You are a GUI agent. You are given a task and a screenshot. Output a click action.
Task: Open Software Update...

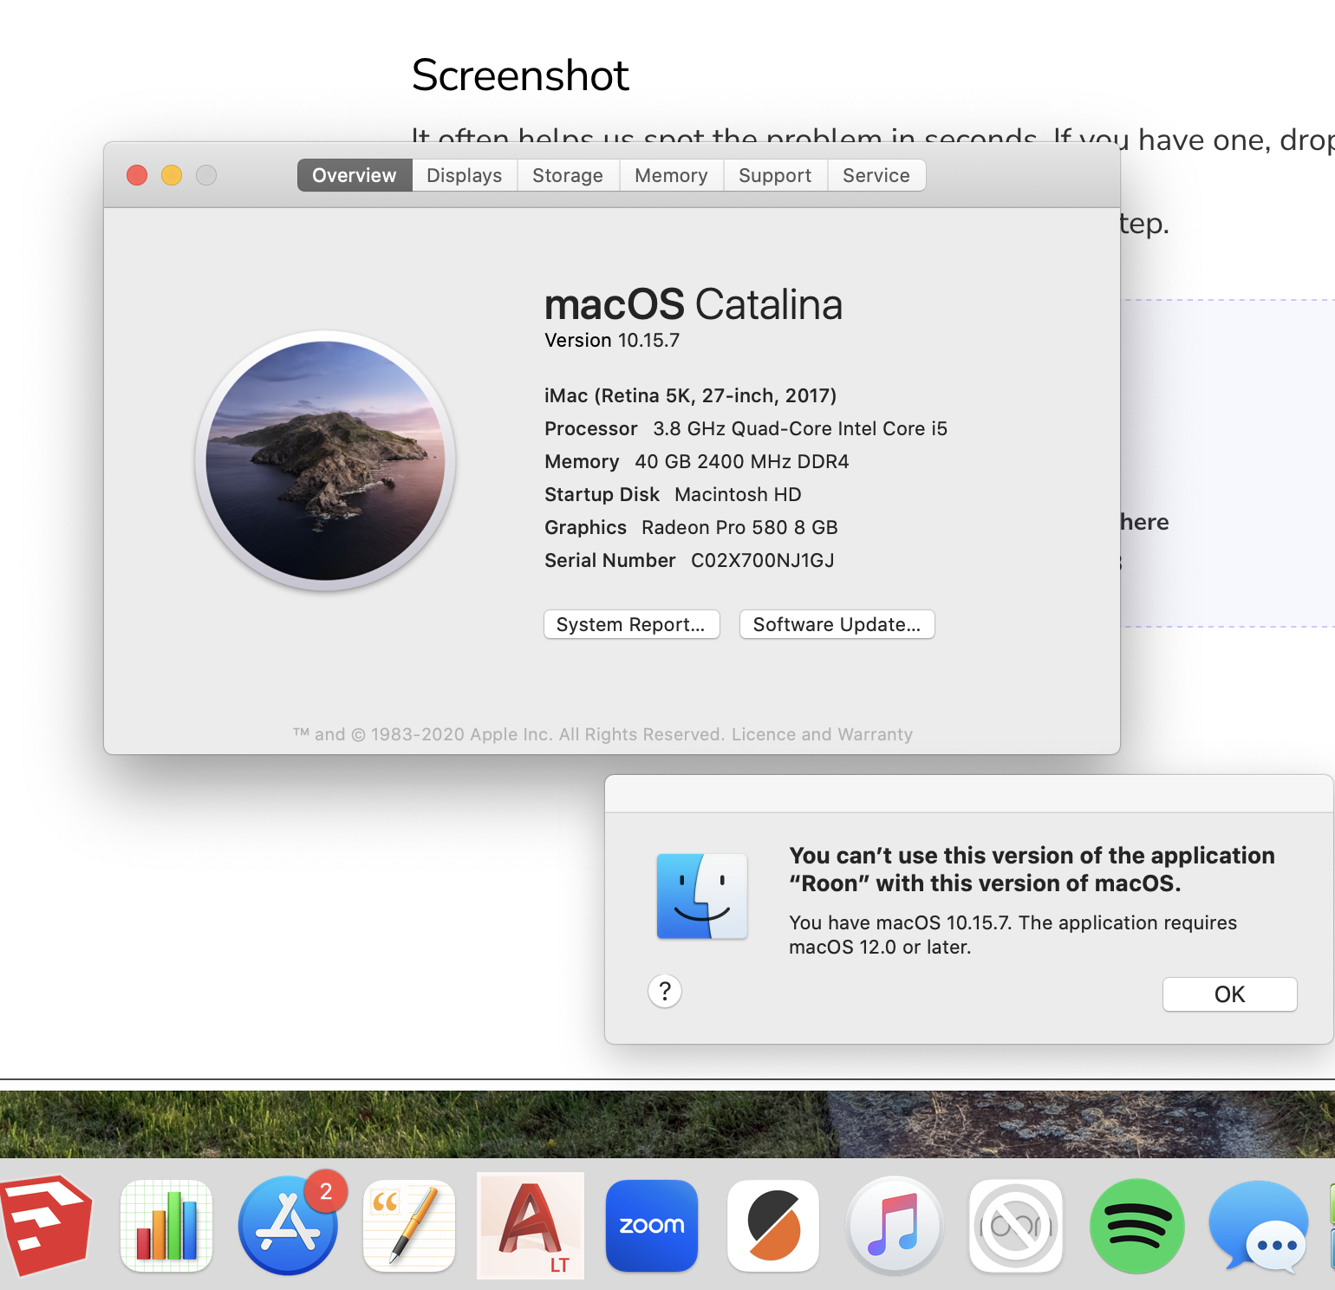837,624
